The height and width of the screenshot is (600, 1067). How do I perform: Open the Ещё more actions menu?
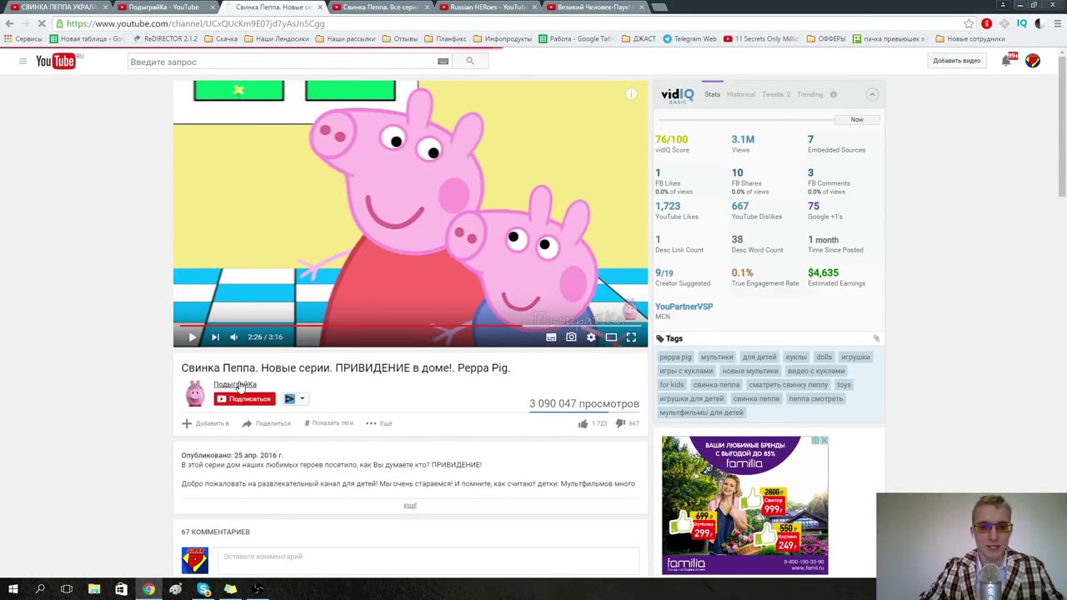(379, 423)
